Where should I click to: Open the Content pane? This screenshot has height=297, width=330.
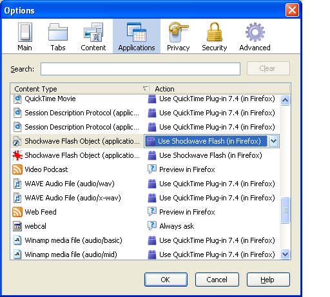(93, 37)
